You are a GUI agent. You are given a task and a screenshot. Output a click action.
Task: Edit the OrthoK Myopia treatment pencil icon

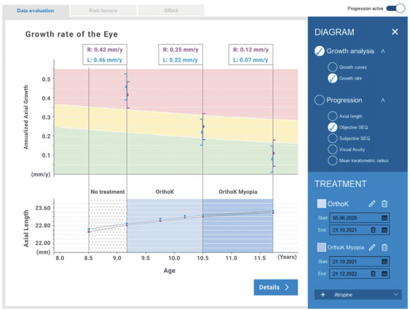(372, 247)
